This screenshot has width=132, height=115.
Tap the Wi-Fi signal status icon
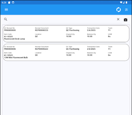click(x=121, y=3)
